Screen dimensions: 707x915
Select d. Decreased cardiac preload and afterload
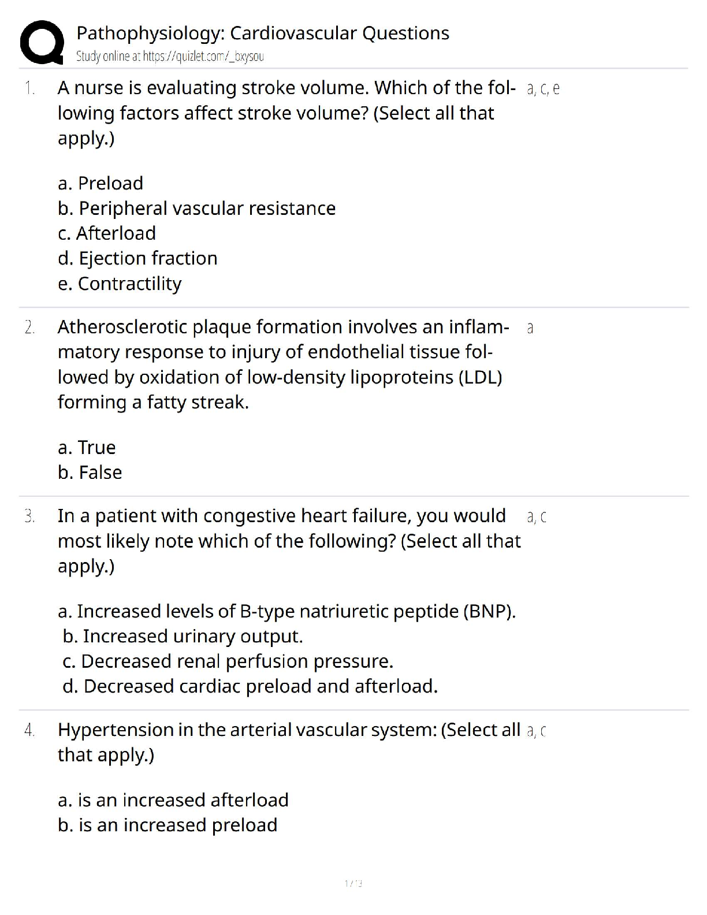tap(250, 686)
